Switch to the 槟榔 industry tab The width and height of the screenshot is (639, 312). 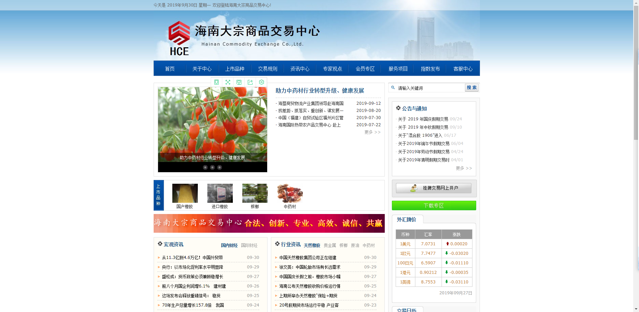click(x=343, y=245)
